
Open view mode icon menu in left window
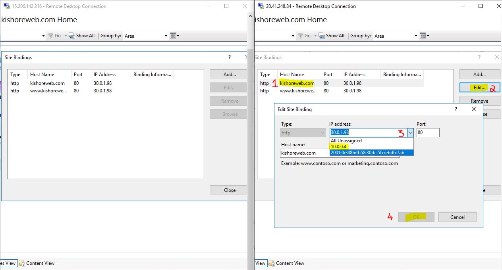174,36
